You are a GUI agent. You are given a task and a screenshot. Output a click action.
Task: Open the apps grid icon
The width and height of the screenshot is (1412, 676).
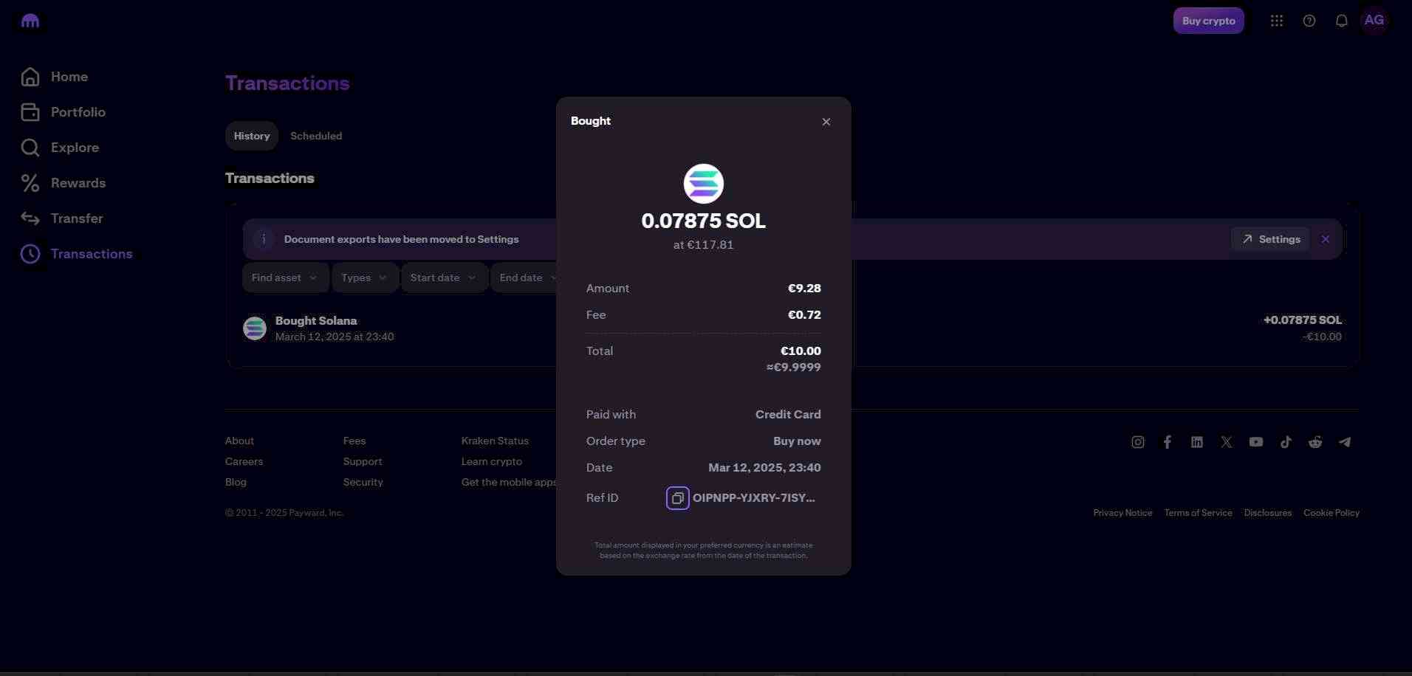tap(1276, 21)
